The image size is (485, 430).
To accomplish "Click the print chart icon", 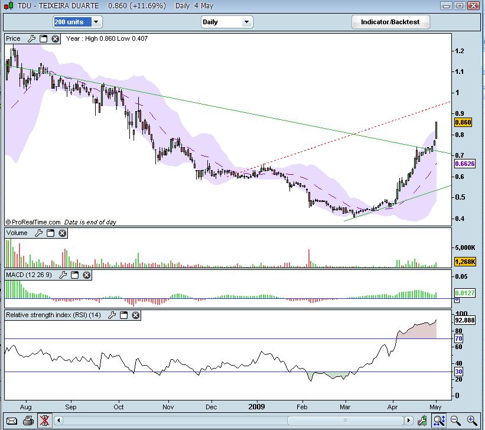I will click(x=28, y=421).
